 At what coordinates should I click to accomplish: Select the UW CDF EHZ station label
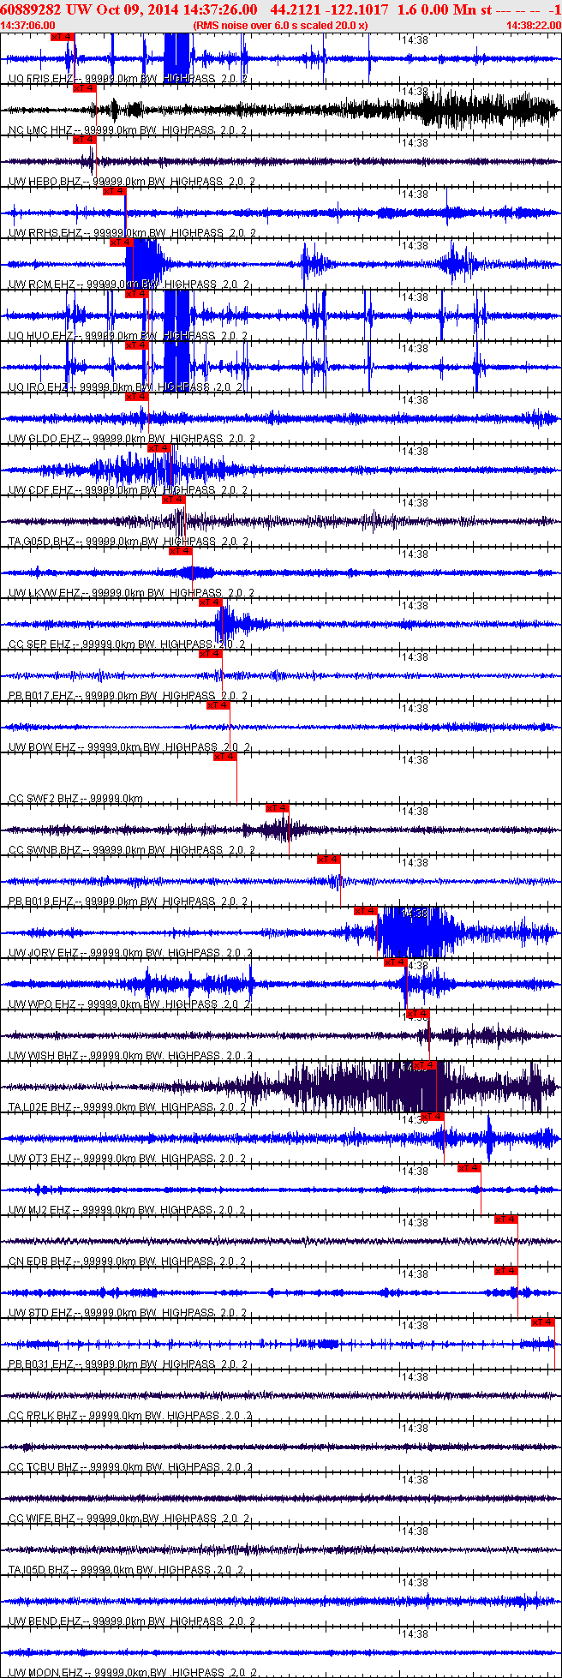[x=129, y=490]
